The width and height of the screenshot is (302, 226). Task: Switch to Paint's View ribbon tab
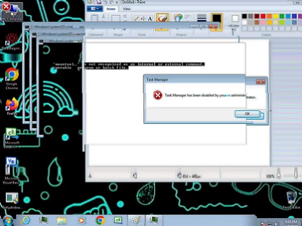point(127,9)
